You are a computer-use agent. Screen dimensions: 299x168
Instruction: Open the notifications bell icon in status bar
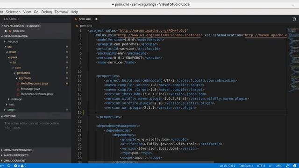295,166
